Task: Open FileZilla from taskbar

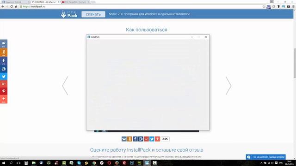Action: (x=124, y=163)
